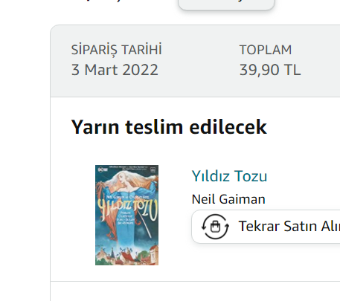Screen dimensions: 340x301
Task: Click the Tekrar Satın Alın button label
Action: pyautogui.click(x=289, y=226)
